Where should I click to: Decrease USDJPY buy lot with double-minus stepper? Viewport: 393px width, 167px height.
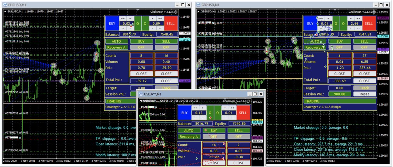(x=195, y=118)
